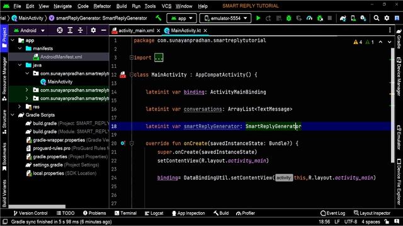Click the editor vertical scrollbar
This screenshot has width=403, height=226.
392,105
